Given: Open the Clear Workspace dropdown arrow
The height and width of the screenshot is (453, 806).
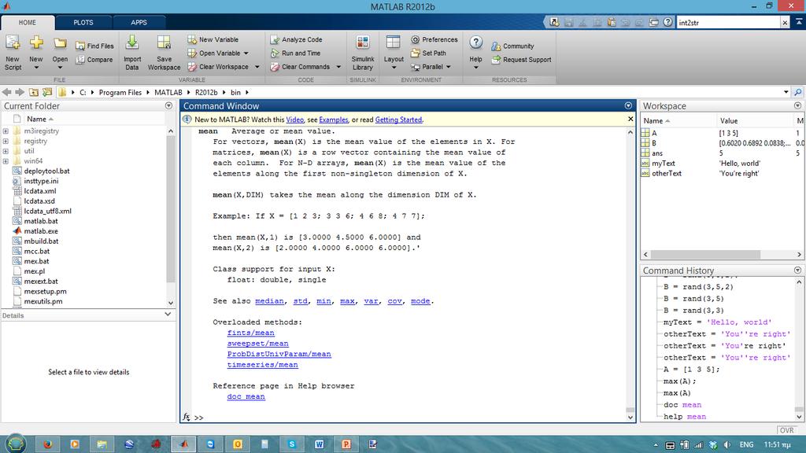Looking at the screenshot, I should [257, 67].
